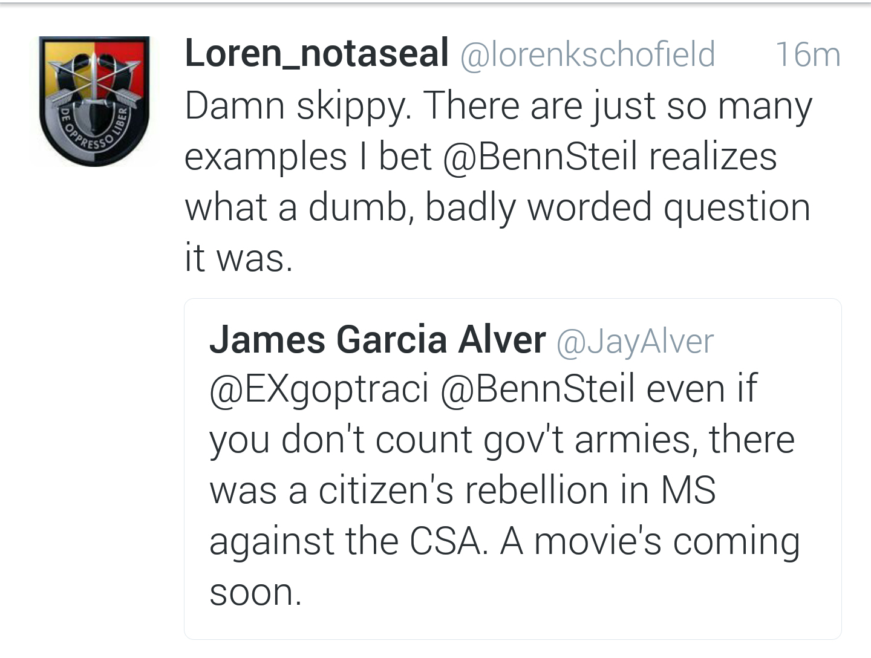This screenshot has height=658, width=871.
Task: Tap 'against the CSA' in the quoted tweet
Action: pos(347,541)
